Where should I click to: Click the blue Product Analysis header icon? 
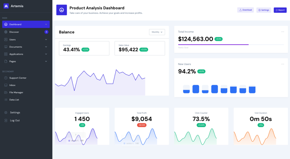coord(61,10)
